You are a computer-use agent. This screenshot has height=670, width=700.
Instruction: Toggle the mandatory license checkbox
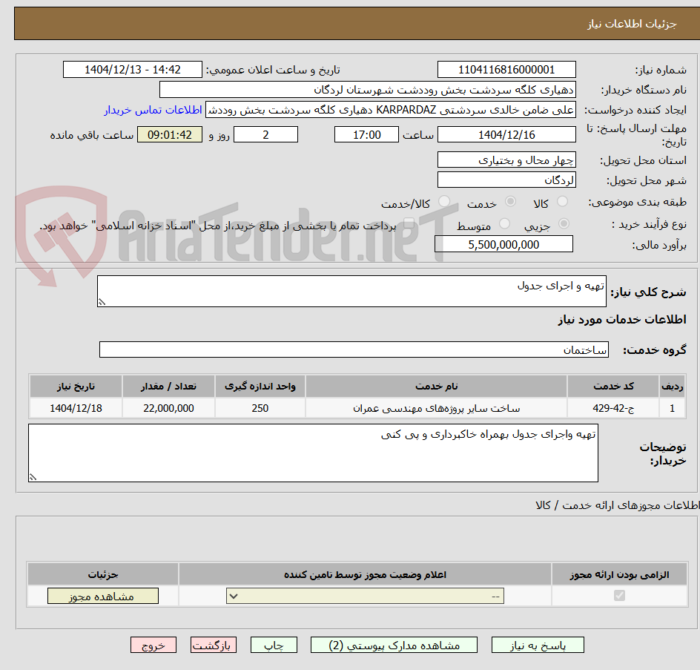click(x=619, y=595)
